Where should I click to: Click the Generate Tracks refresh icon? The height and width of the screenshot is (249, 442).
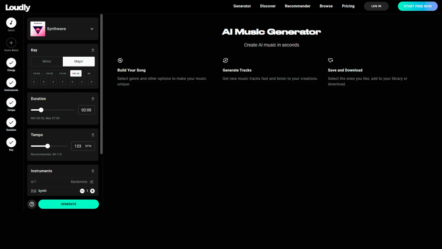(x=226, y=60)
